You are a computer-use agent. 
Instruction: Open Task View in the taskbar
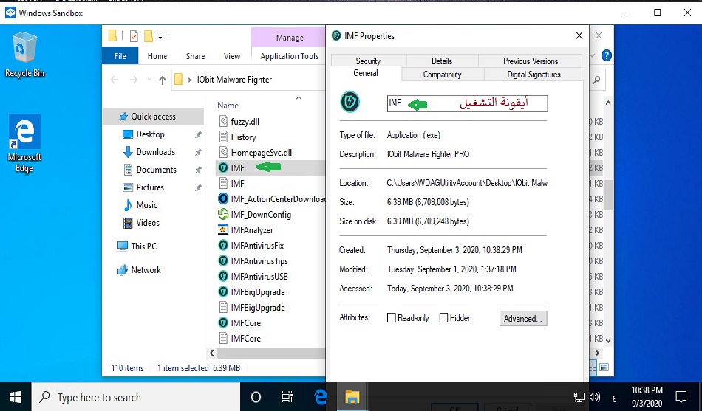tap(287, 397)
